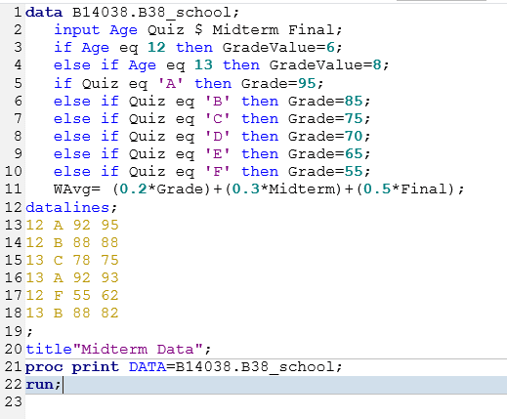Click 'Grade=55' on line 10
This screenshot has height=419, width=507.
(x=325, y=172)
